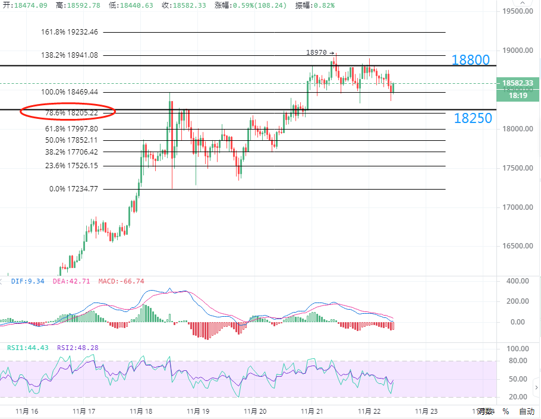Select the 23.6% 17526.15 Fibonacci label
Viewport: 541px width, 419px height.
coord(71,166)
